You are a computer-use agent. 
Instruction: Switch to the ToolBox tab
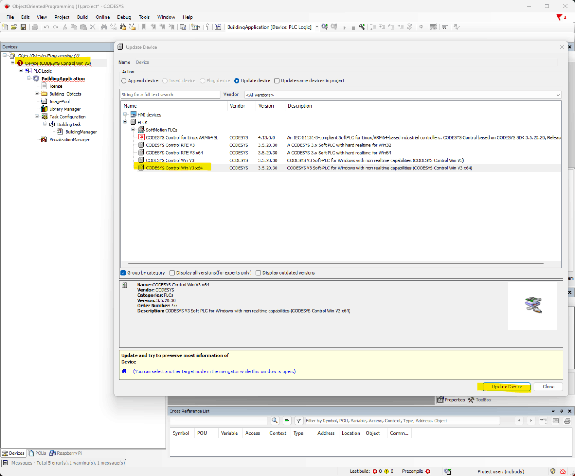pyautogui.click(x=480, y=400)
